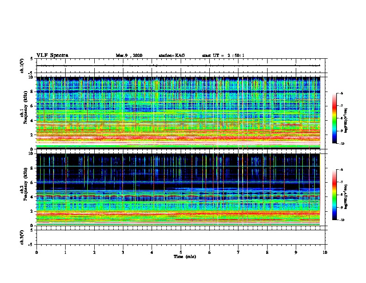Click the "6" minute tick on time axis
Viewport: 366px width, 283px height.
209,252
